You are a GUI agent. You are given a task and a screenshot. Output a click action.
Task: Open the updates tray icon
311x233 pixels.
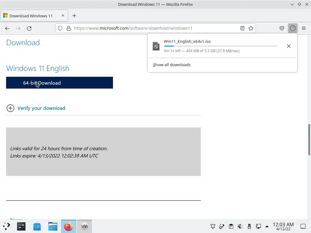(x=222, y=226)
